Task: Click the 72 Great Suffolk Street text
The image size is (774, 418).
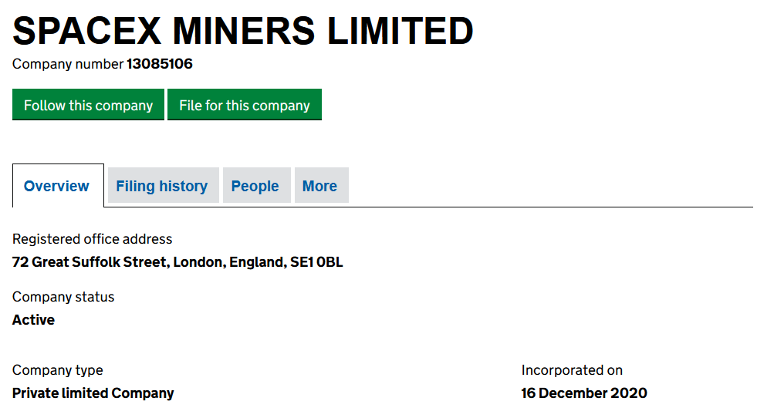Action: point(90,262)
